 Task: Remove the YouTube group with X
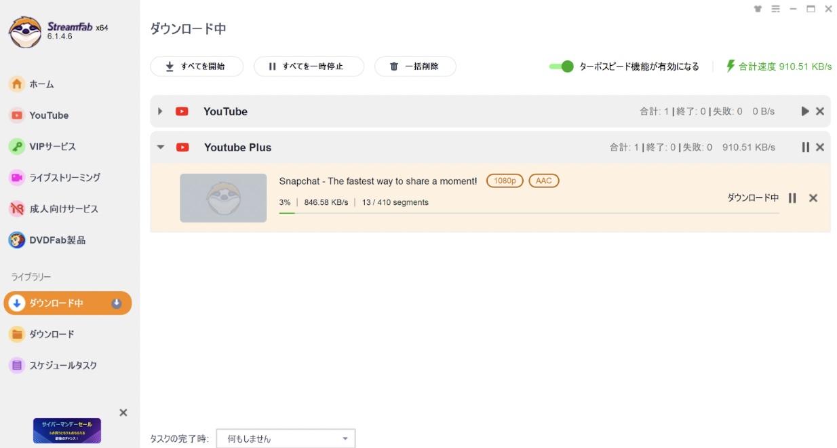coord(820,111)
